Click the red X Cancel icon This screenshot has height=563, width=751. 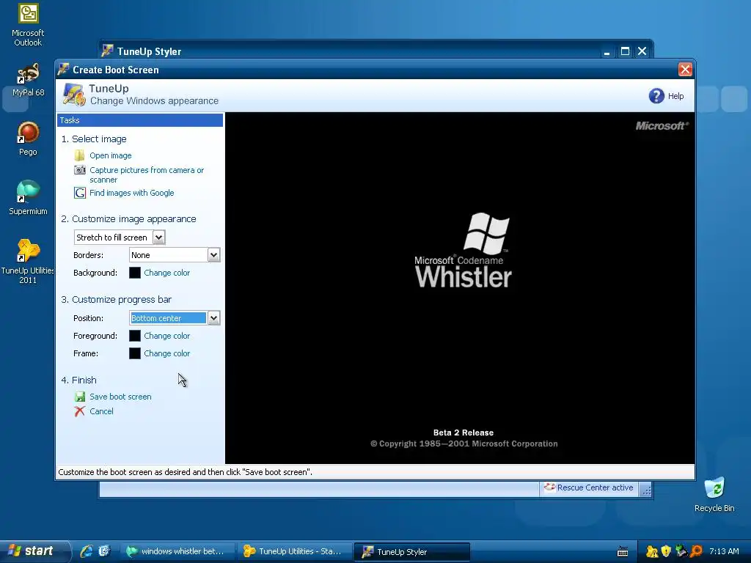(79, 411)
